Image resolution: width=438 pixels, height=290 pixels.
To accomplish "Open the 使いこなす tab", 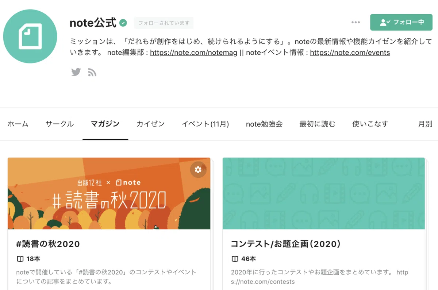I will coord(370,124).
